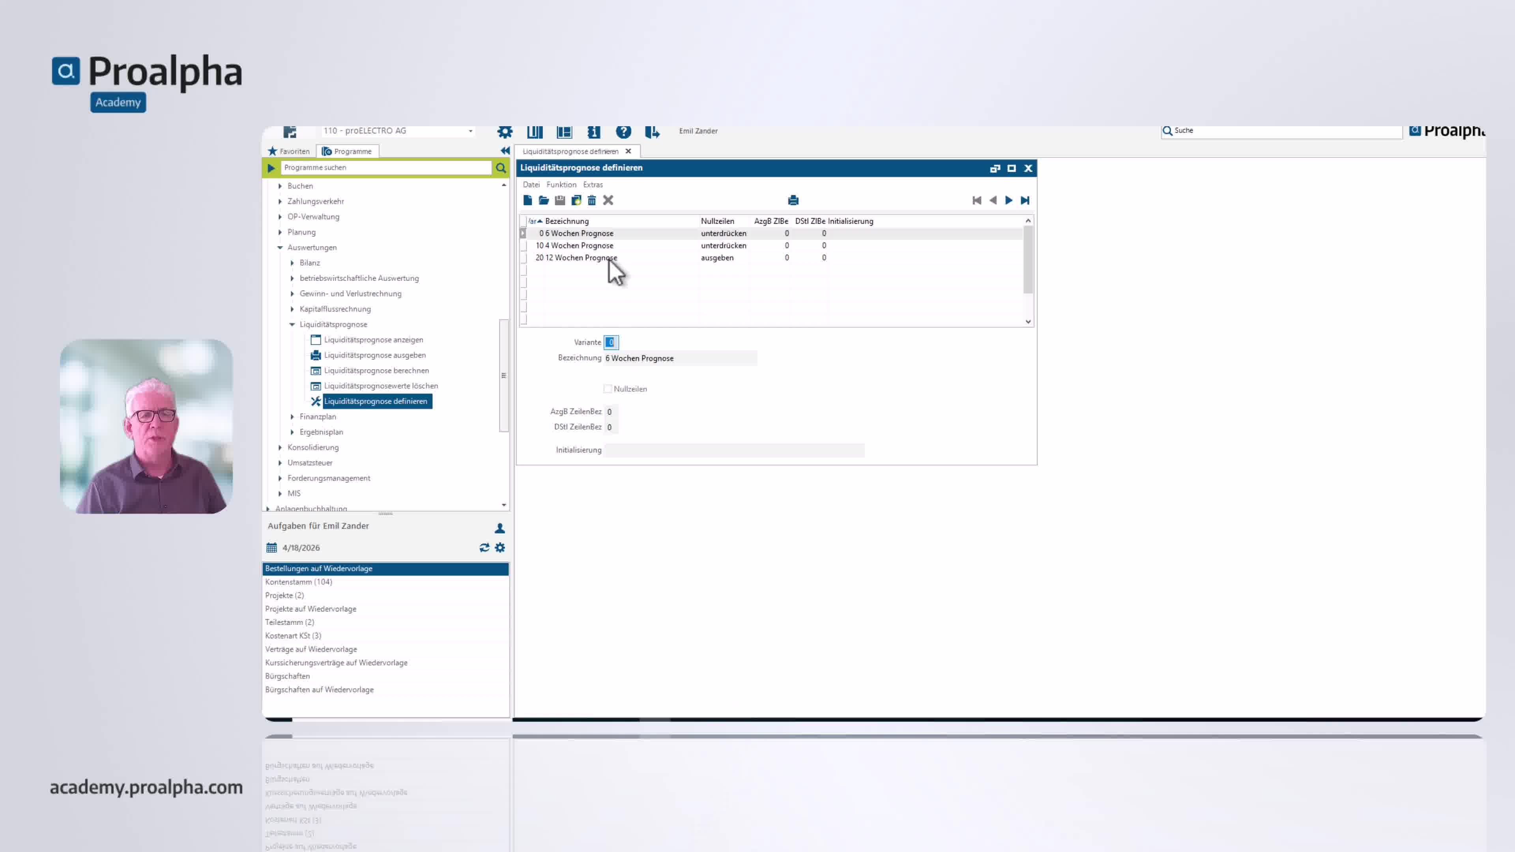Expand the Bilanz tree node
Viewport: 1515px width, 852px height.
(292, 263)
